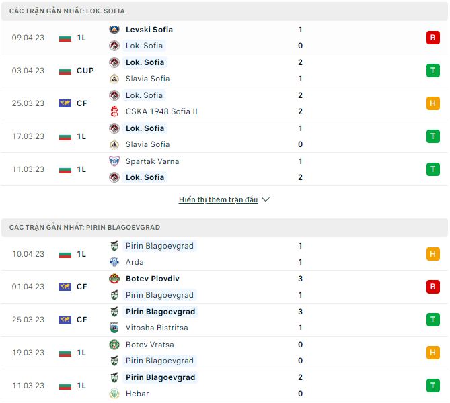The width and height of the screenshot is (450, 403).
Task: Click the Vitosha Bistritsa team crest icon
Action: (x=114, y=328)
